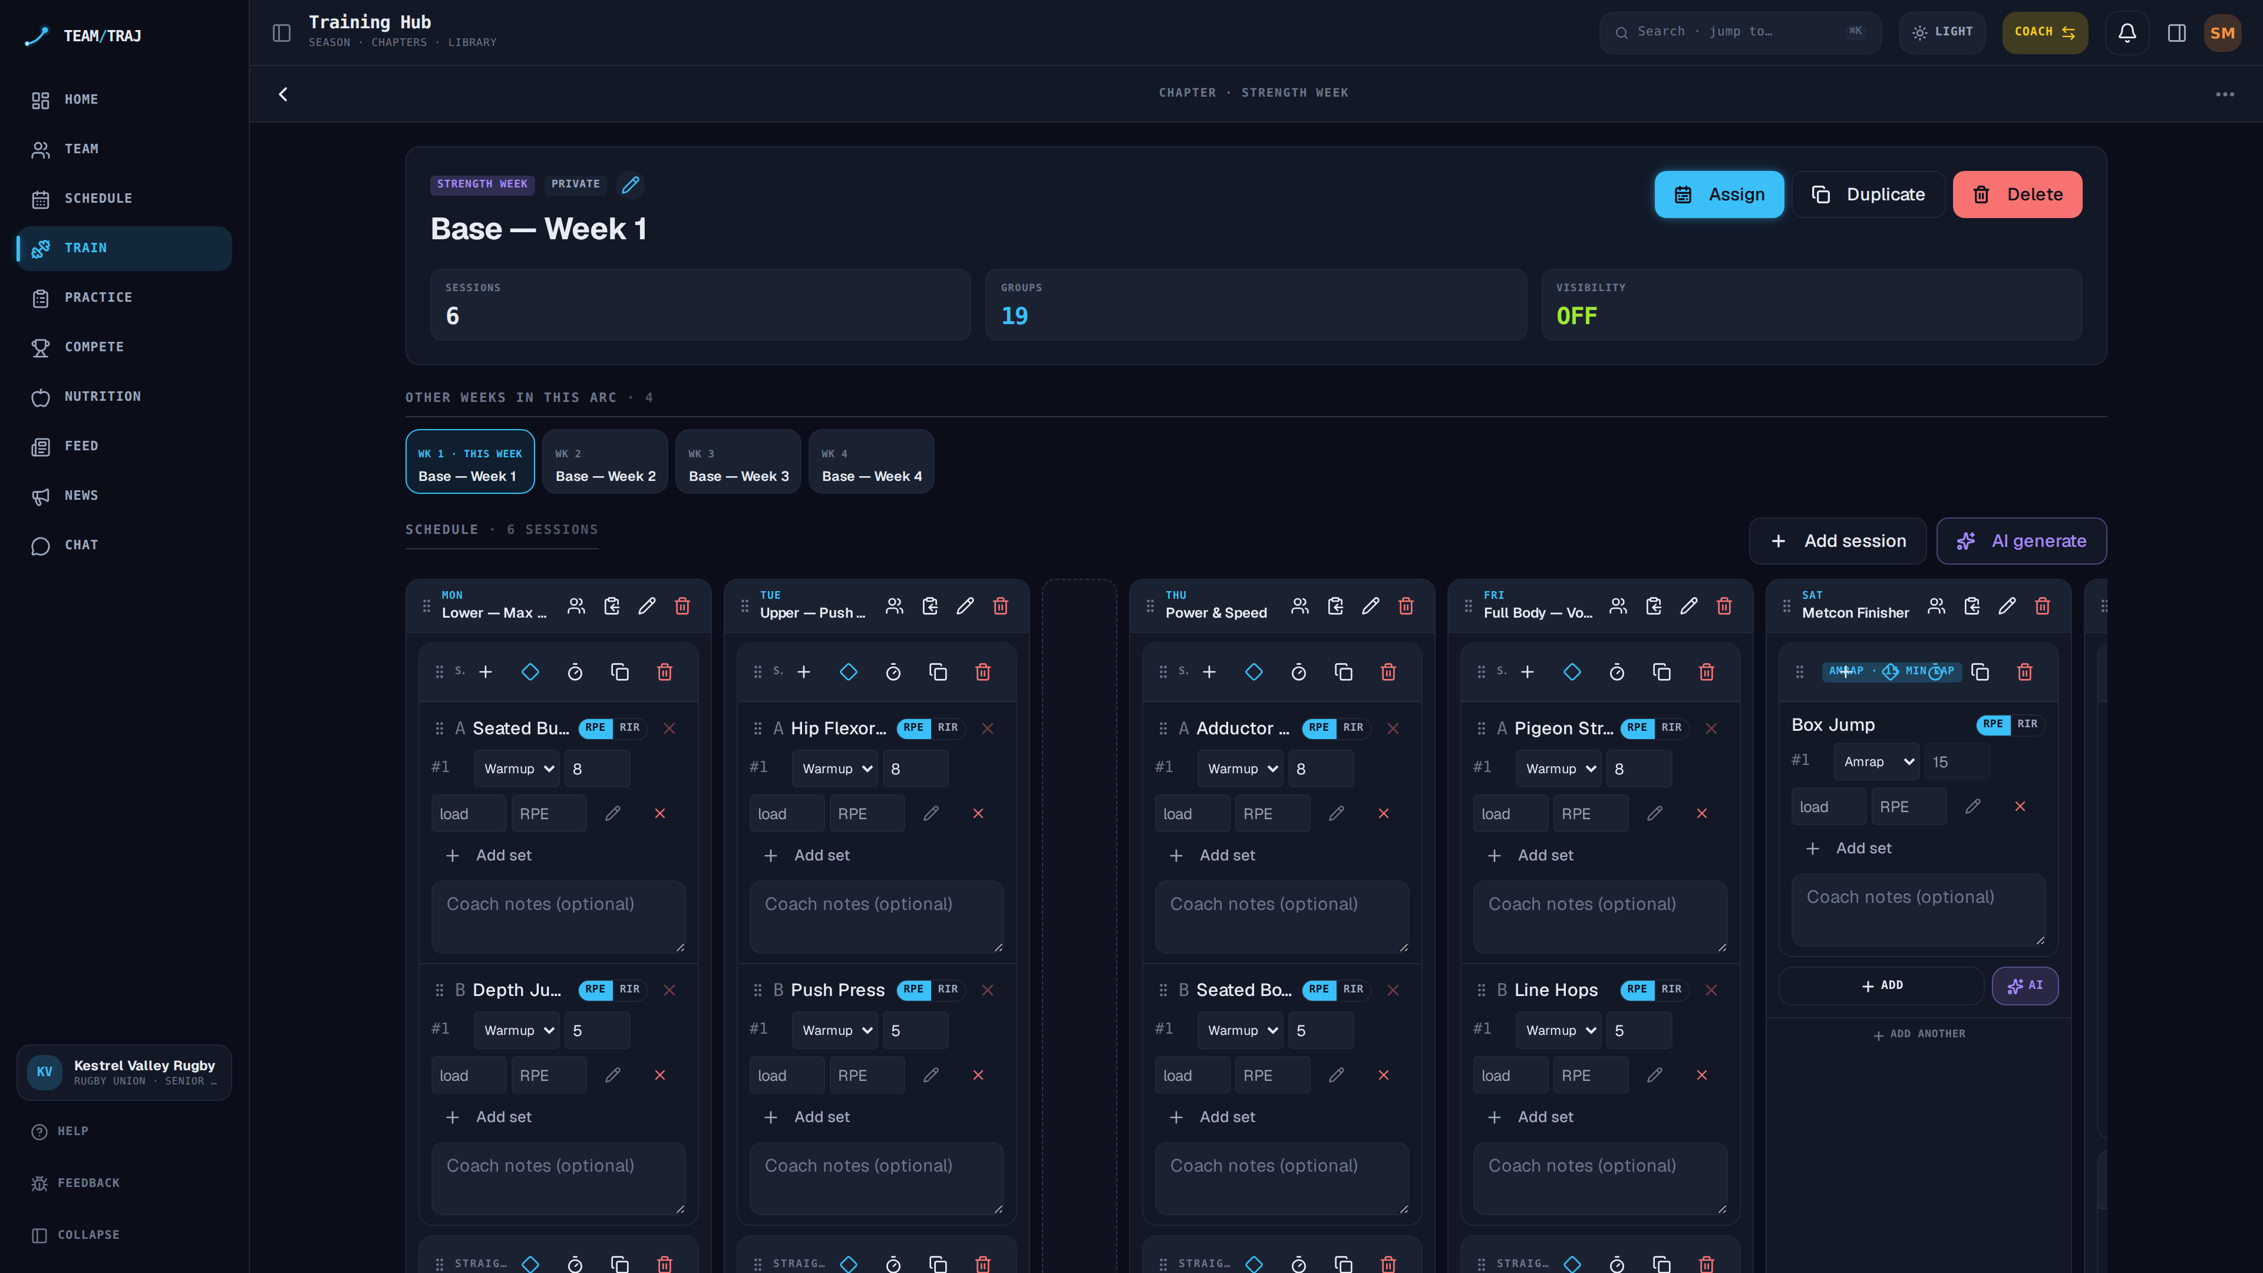The height and width of the screenshot is (1273, 2263).
Task: Click load field for Seated Bu... set
Action: point(469,813)
